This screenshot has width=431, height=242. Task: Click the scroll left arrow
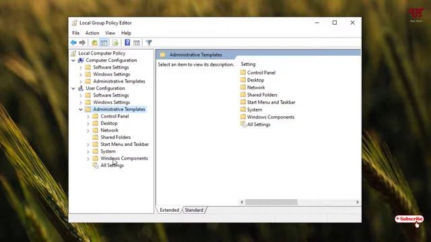(242, 202)
